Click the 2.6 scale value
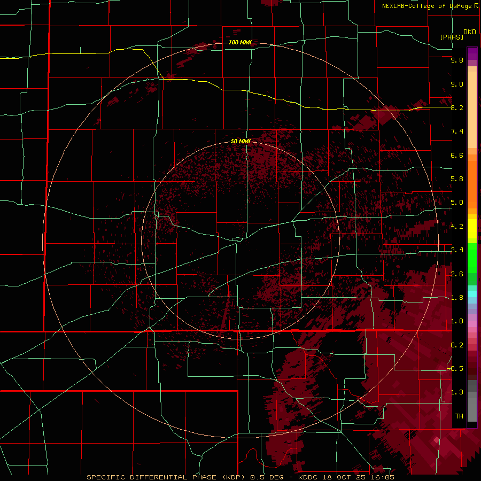 [457, 274]
